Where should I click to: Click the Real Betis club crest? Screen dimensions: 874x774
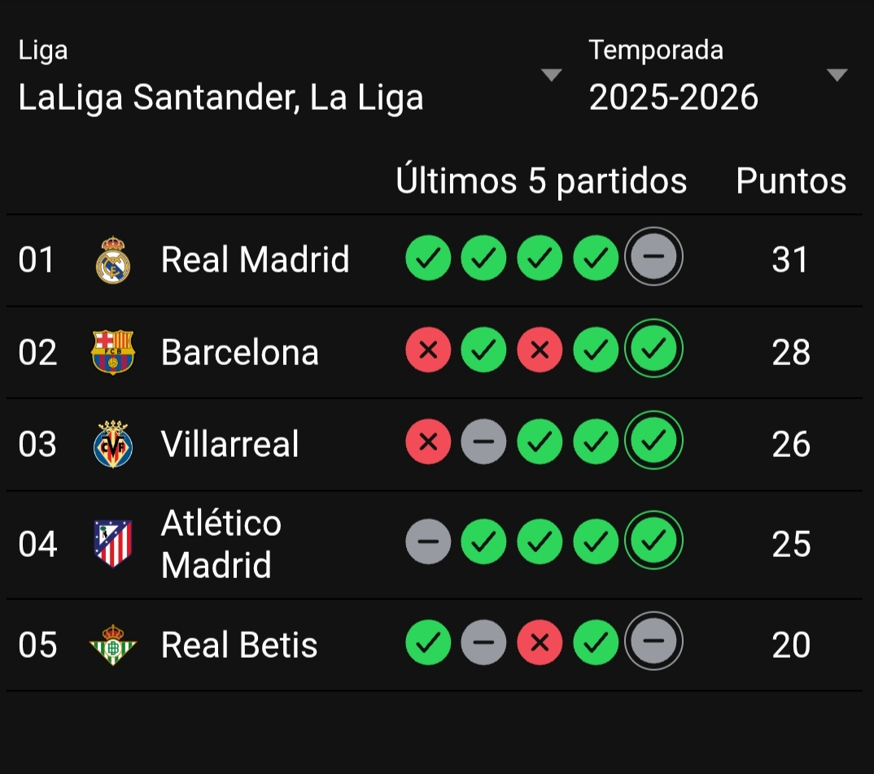112,645
